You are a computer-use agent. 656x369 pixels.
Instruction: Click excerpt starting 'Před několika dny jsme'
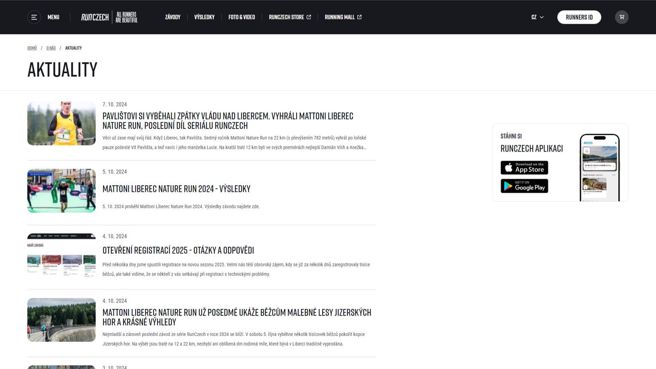(236, 270)
